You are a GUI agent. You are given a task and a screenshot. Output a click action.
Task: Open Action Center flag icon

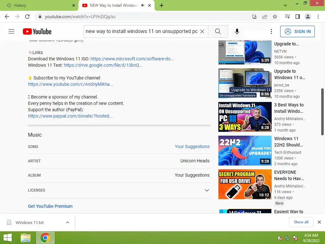click(x=295, y=238)
